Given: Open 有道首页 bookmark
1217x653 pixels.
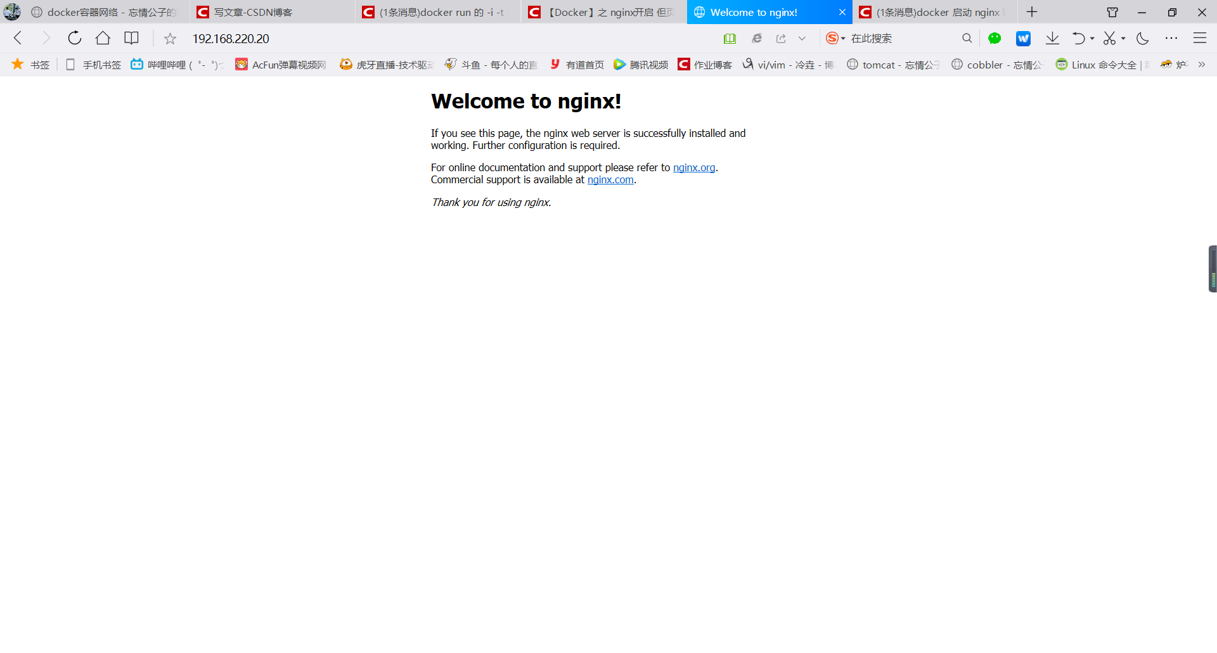Looking at the screenshot, I should pos(577,65).
